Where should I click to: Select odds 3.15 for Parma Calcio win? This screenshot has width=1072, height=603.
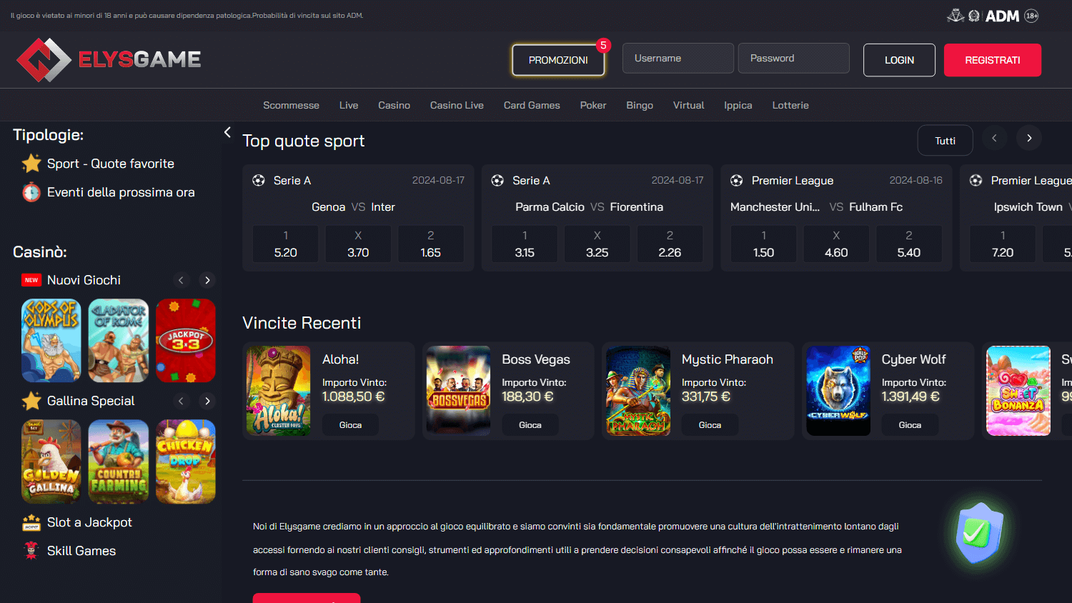pyautogui.click(x=525, y=244)
